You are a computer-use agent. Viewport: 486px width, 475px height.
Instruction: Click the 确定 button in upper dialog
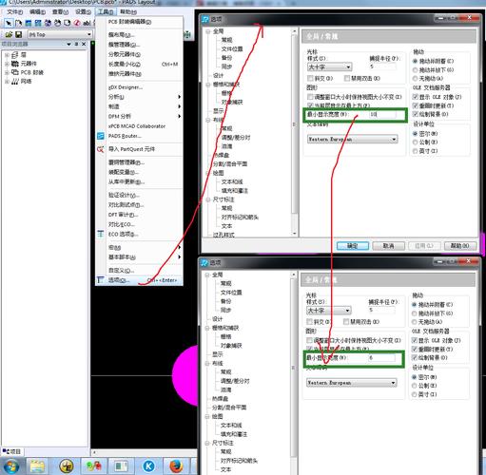click(353, 246)
